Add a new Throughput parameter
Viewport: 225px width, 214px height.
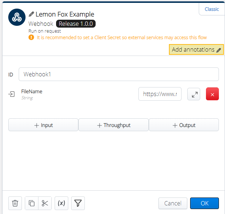pos(114,125)
